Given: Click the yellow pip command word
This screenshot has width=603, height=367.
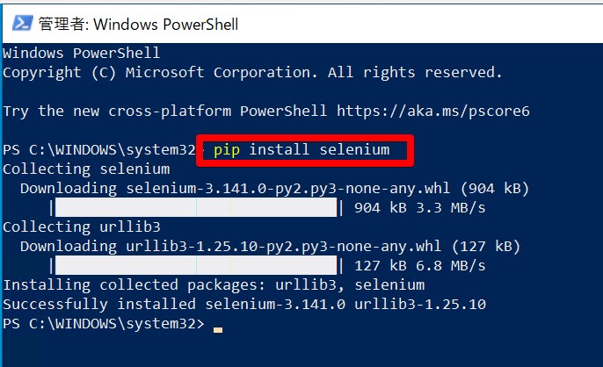Looking at the screenshot, I should click(x=227, y=150).
